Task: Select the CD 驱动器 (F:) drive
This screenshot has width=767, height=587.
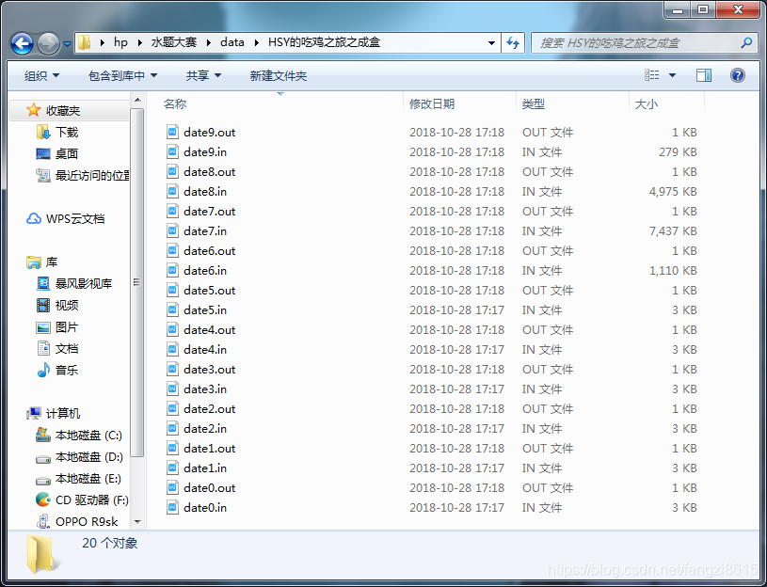Action: tap(43, 500)
